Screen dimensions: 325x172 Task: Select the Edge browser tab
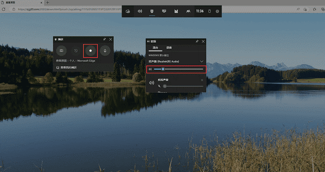tap(22, 2)
